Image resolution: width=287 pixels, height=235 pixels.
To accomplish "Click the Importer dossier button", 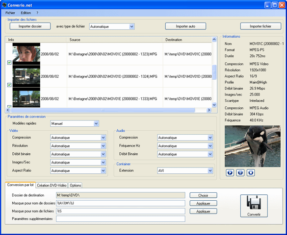I will coord(30,26).
